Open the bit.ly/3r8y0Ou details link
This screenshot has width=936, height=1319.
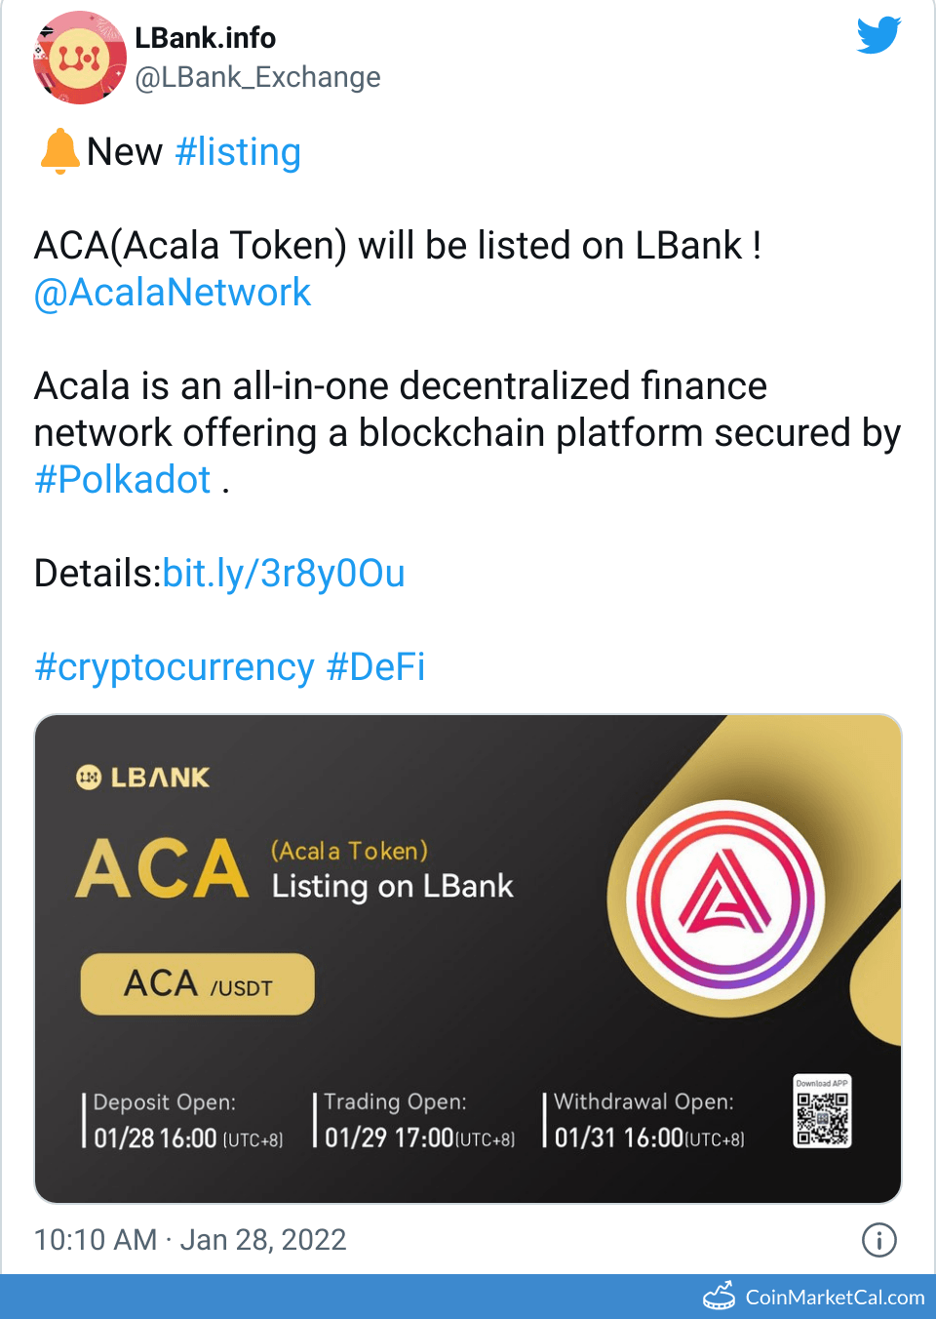point(284,574)
